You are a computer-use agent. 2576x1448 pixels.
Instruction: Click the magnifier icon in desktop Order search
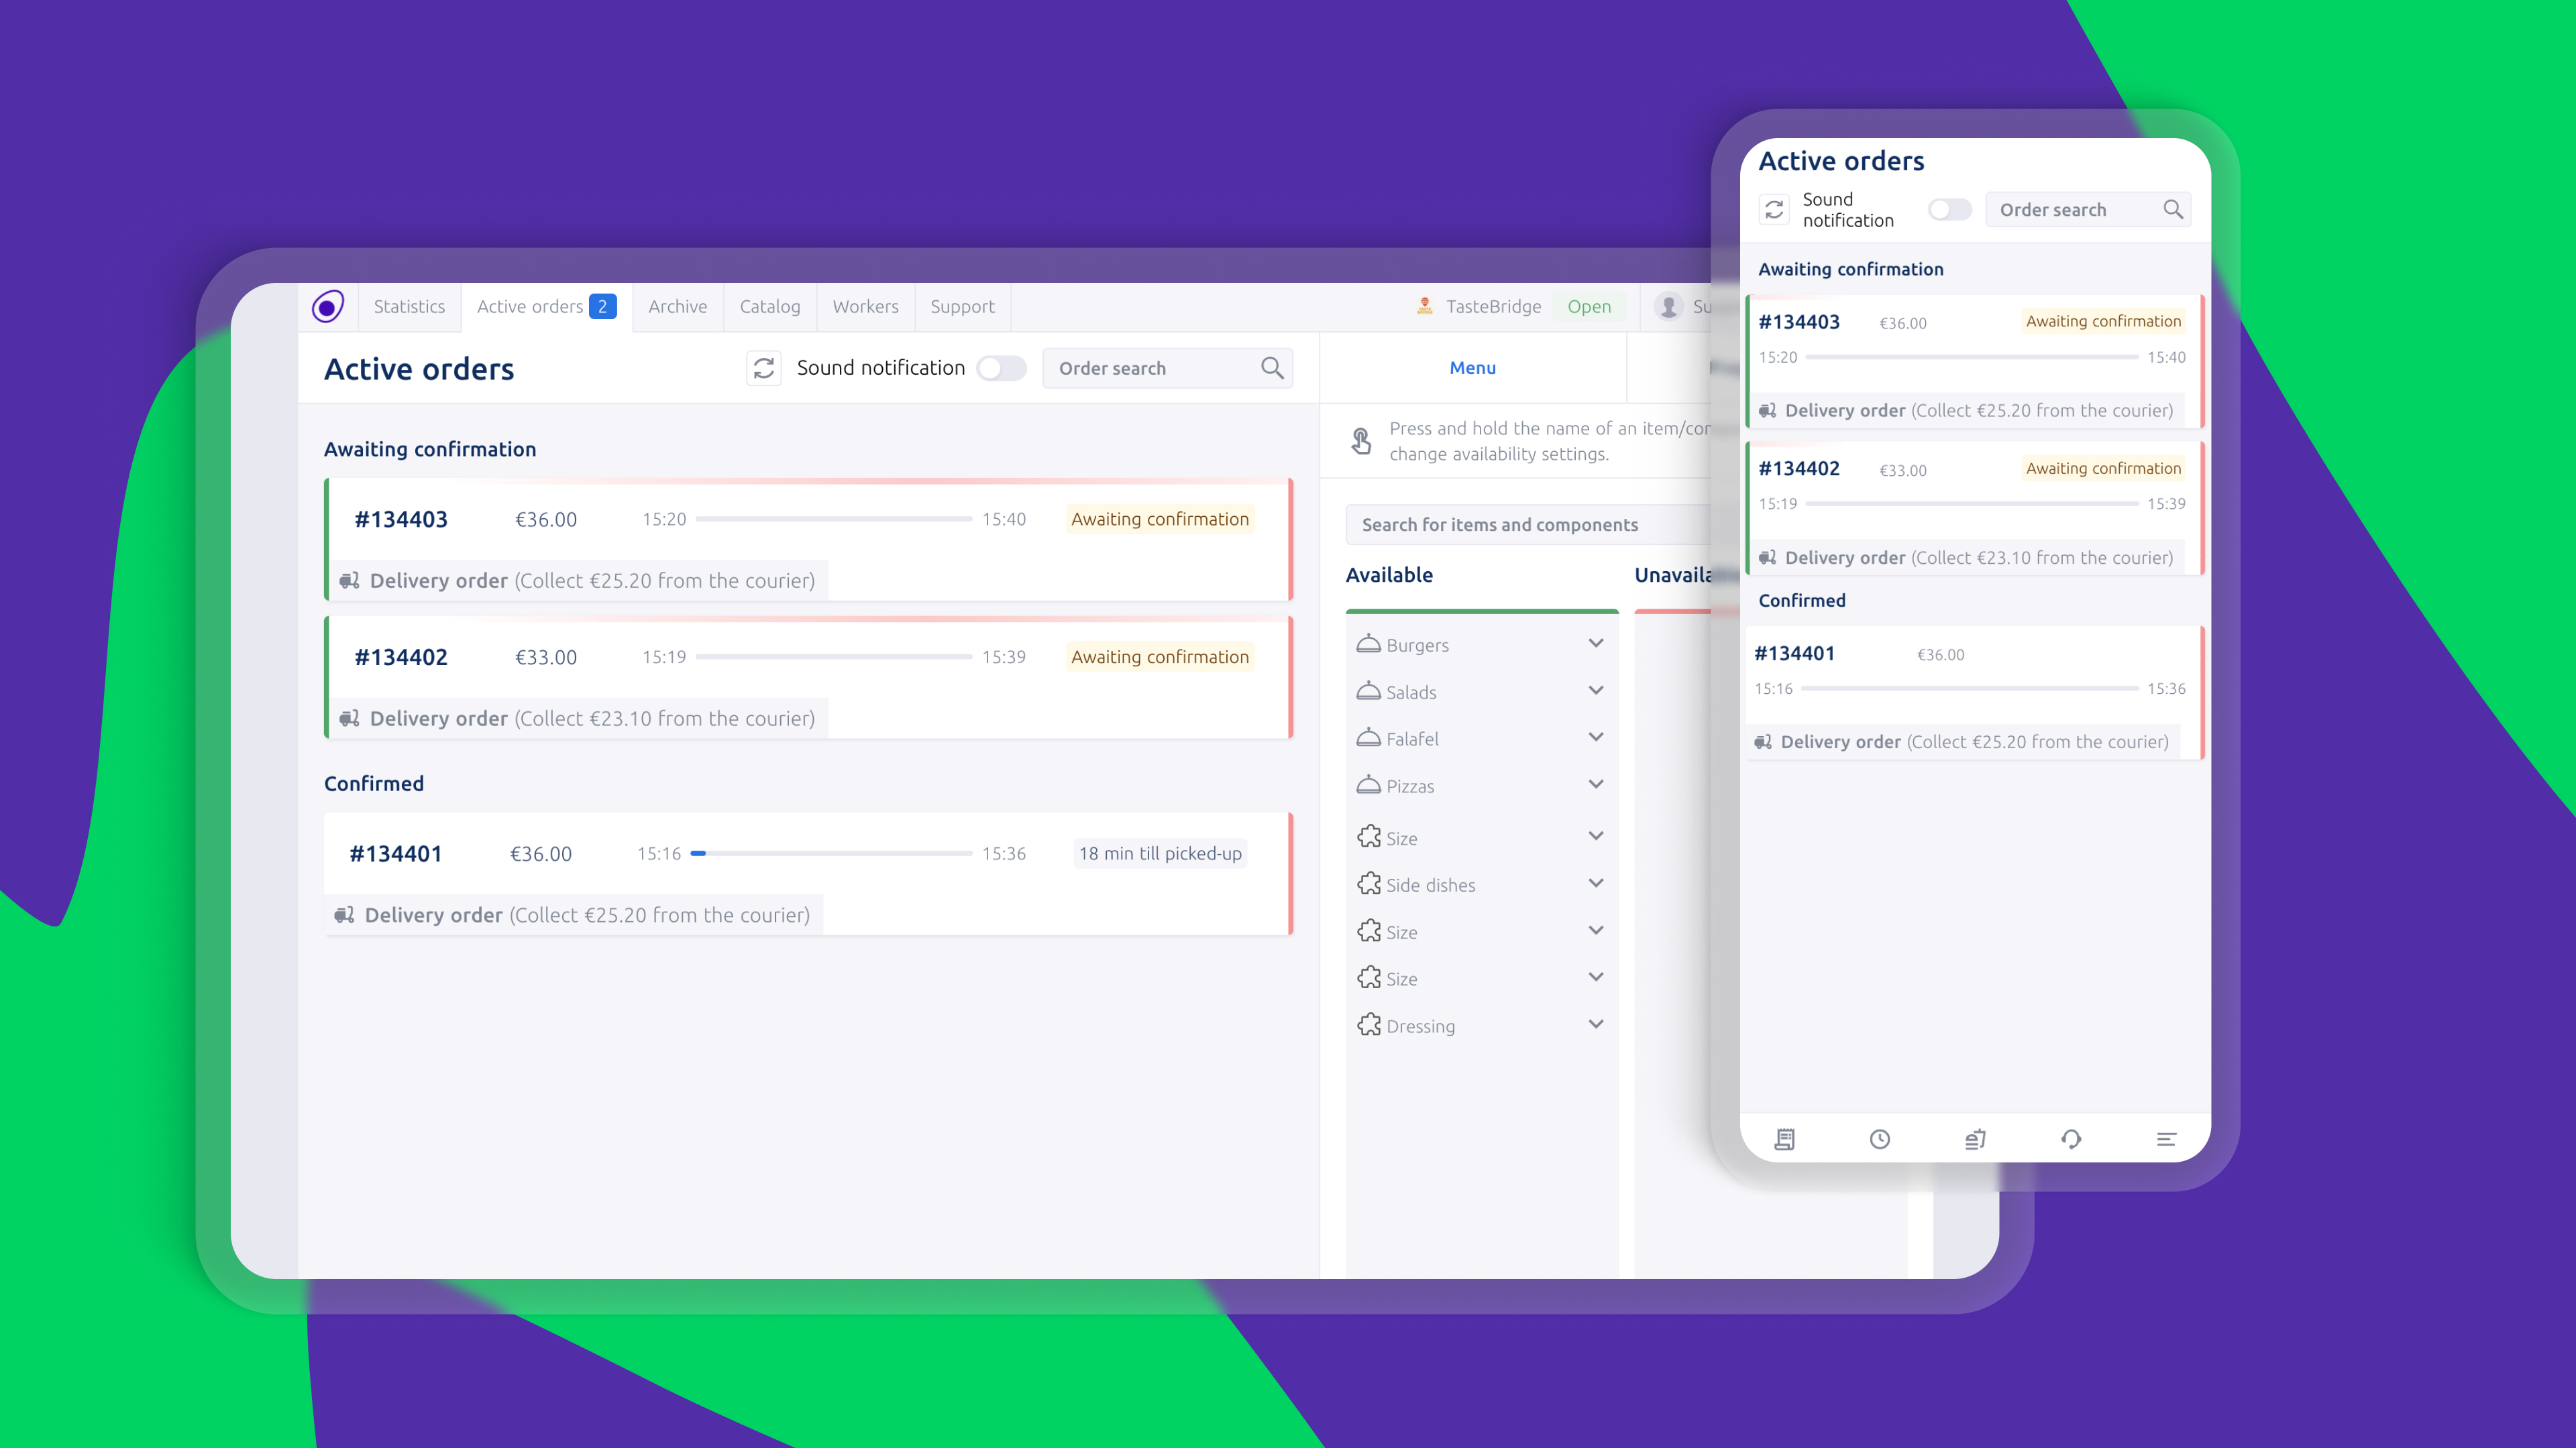1272,368
